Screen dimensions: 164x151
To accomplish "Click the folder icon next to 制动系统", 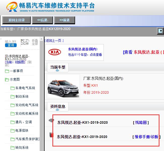I will [x=13, y=97].
